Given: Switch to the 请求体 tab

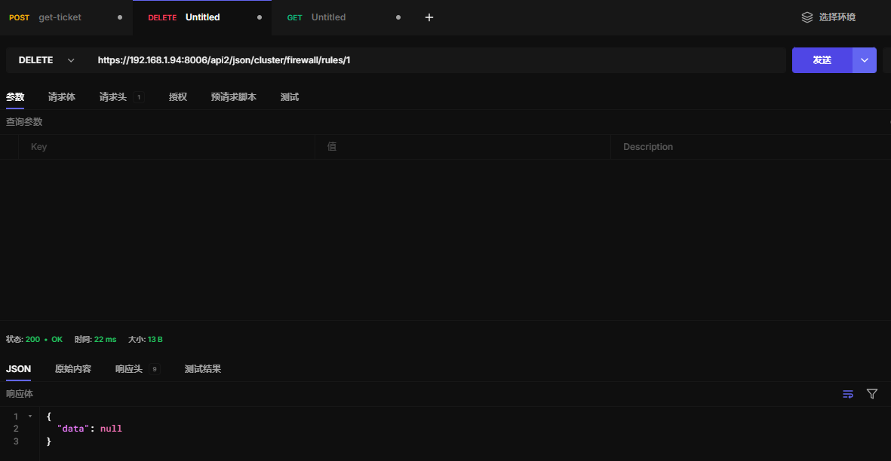Looking at the screenshot, I should point(62,97).
